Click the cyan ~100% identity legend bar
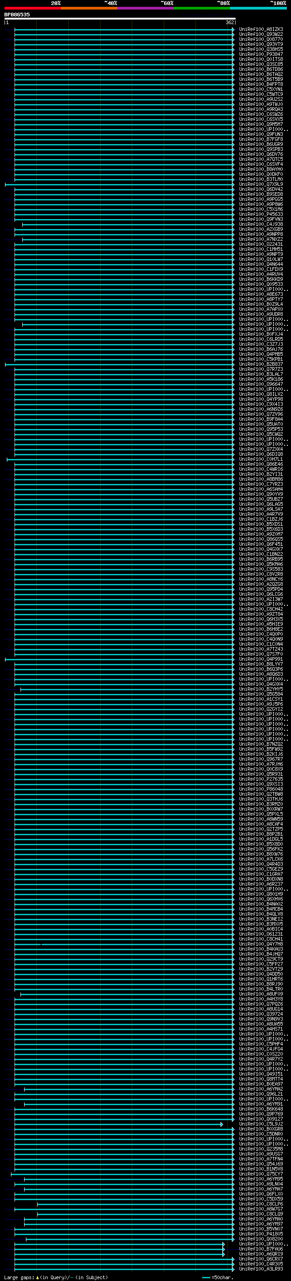The width and height of the screenshot is (291, 1281). 258,9
